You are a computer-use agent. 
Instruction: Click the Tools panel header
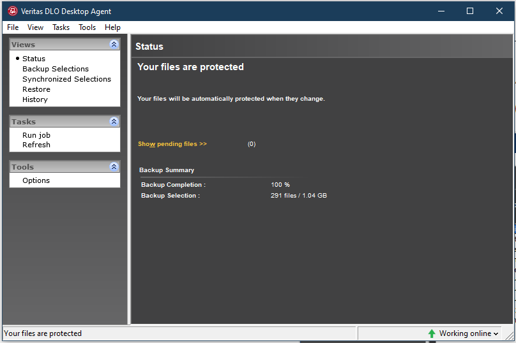pyautogui.click(x=64, y=167)
